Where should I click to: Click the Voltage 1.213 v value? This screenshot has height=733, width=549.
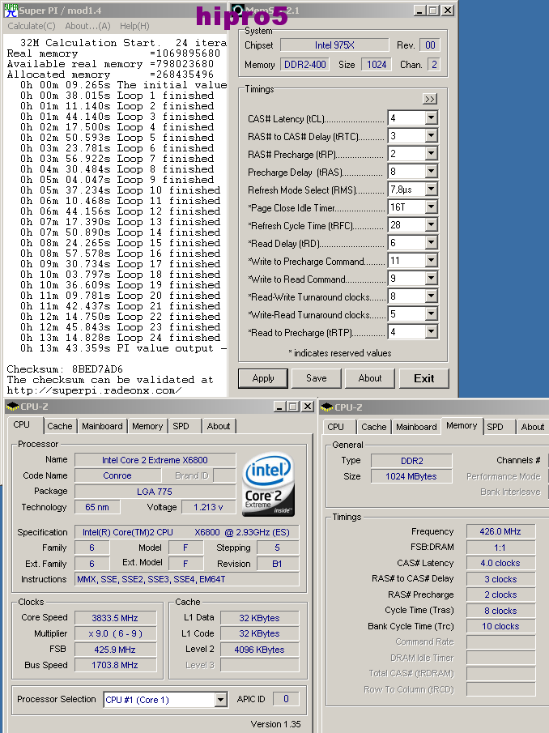pyautogui.click(x=208, y=507)
